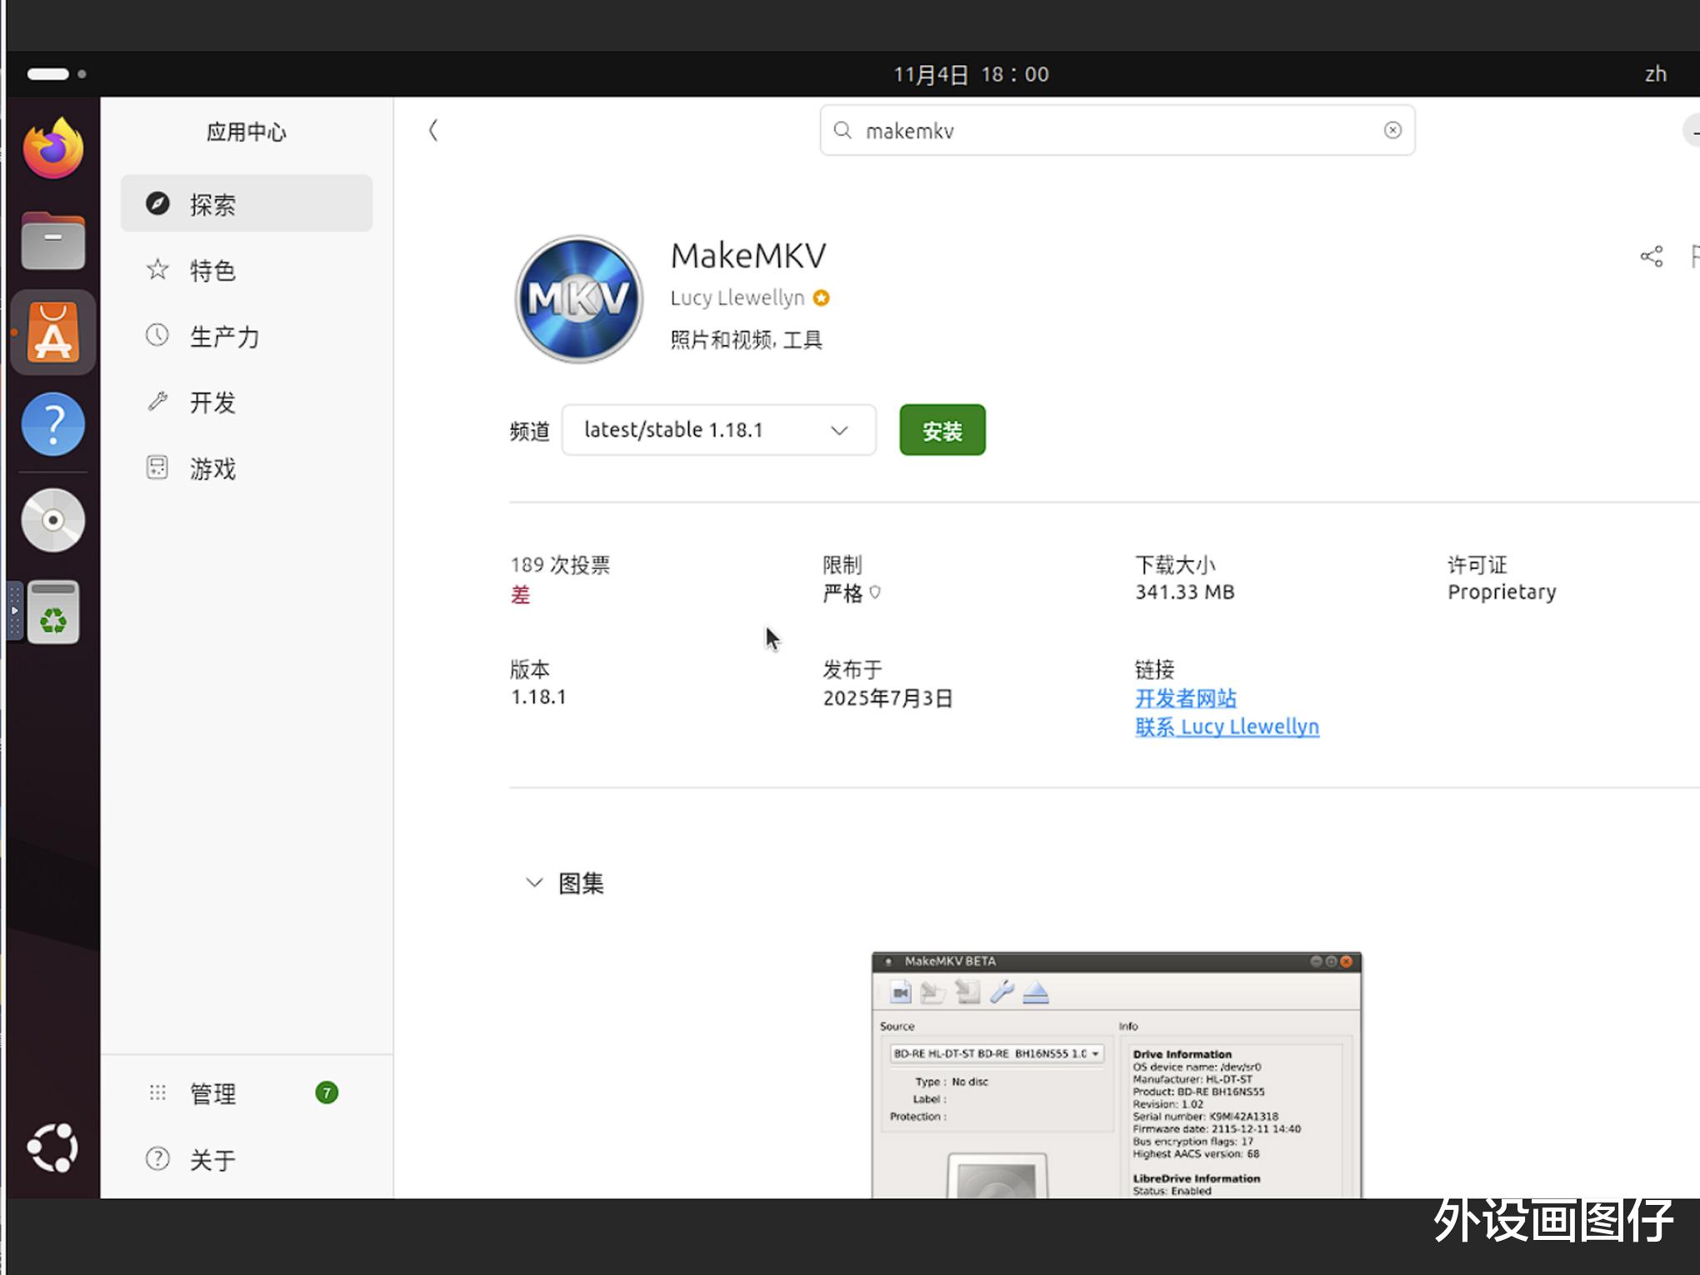Click the green 安装 install button
The width and height of the screenshot is (1700, 1275).
click(x=942, y=430)
